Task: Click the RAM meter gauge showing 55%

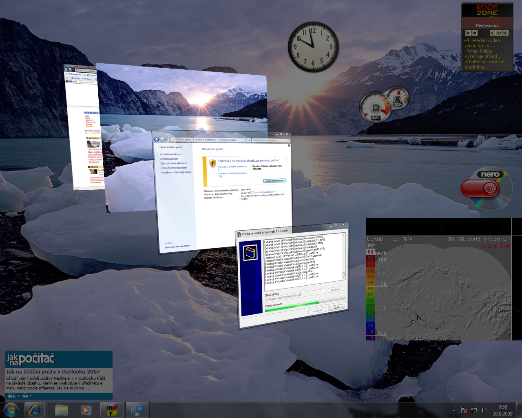Action: point(397,98)
